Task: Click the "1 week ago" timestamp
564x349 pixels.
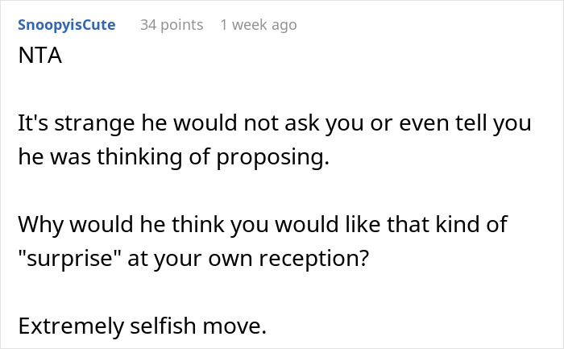Action: click(258, 25)
